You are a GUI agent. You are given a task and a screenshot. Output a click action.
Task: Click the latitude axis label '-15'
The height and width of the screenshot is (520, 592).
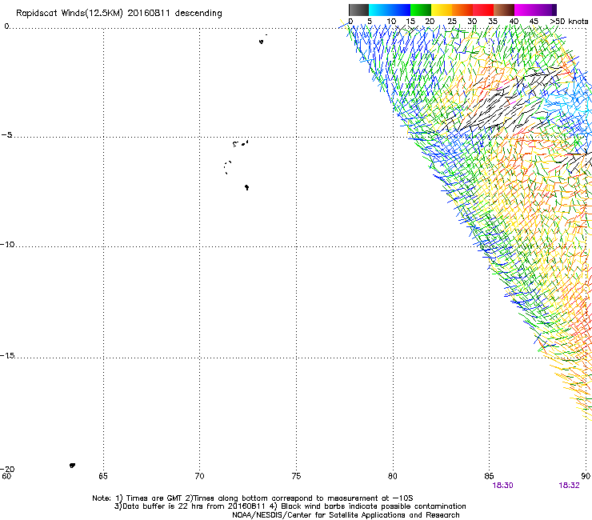7,355
